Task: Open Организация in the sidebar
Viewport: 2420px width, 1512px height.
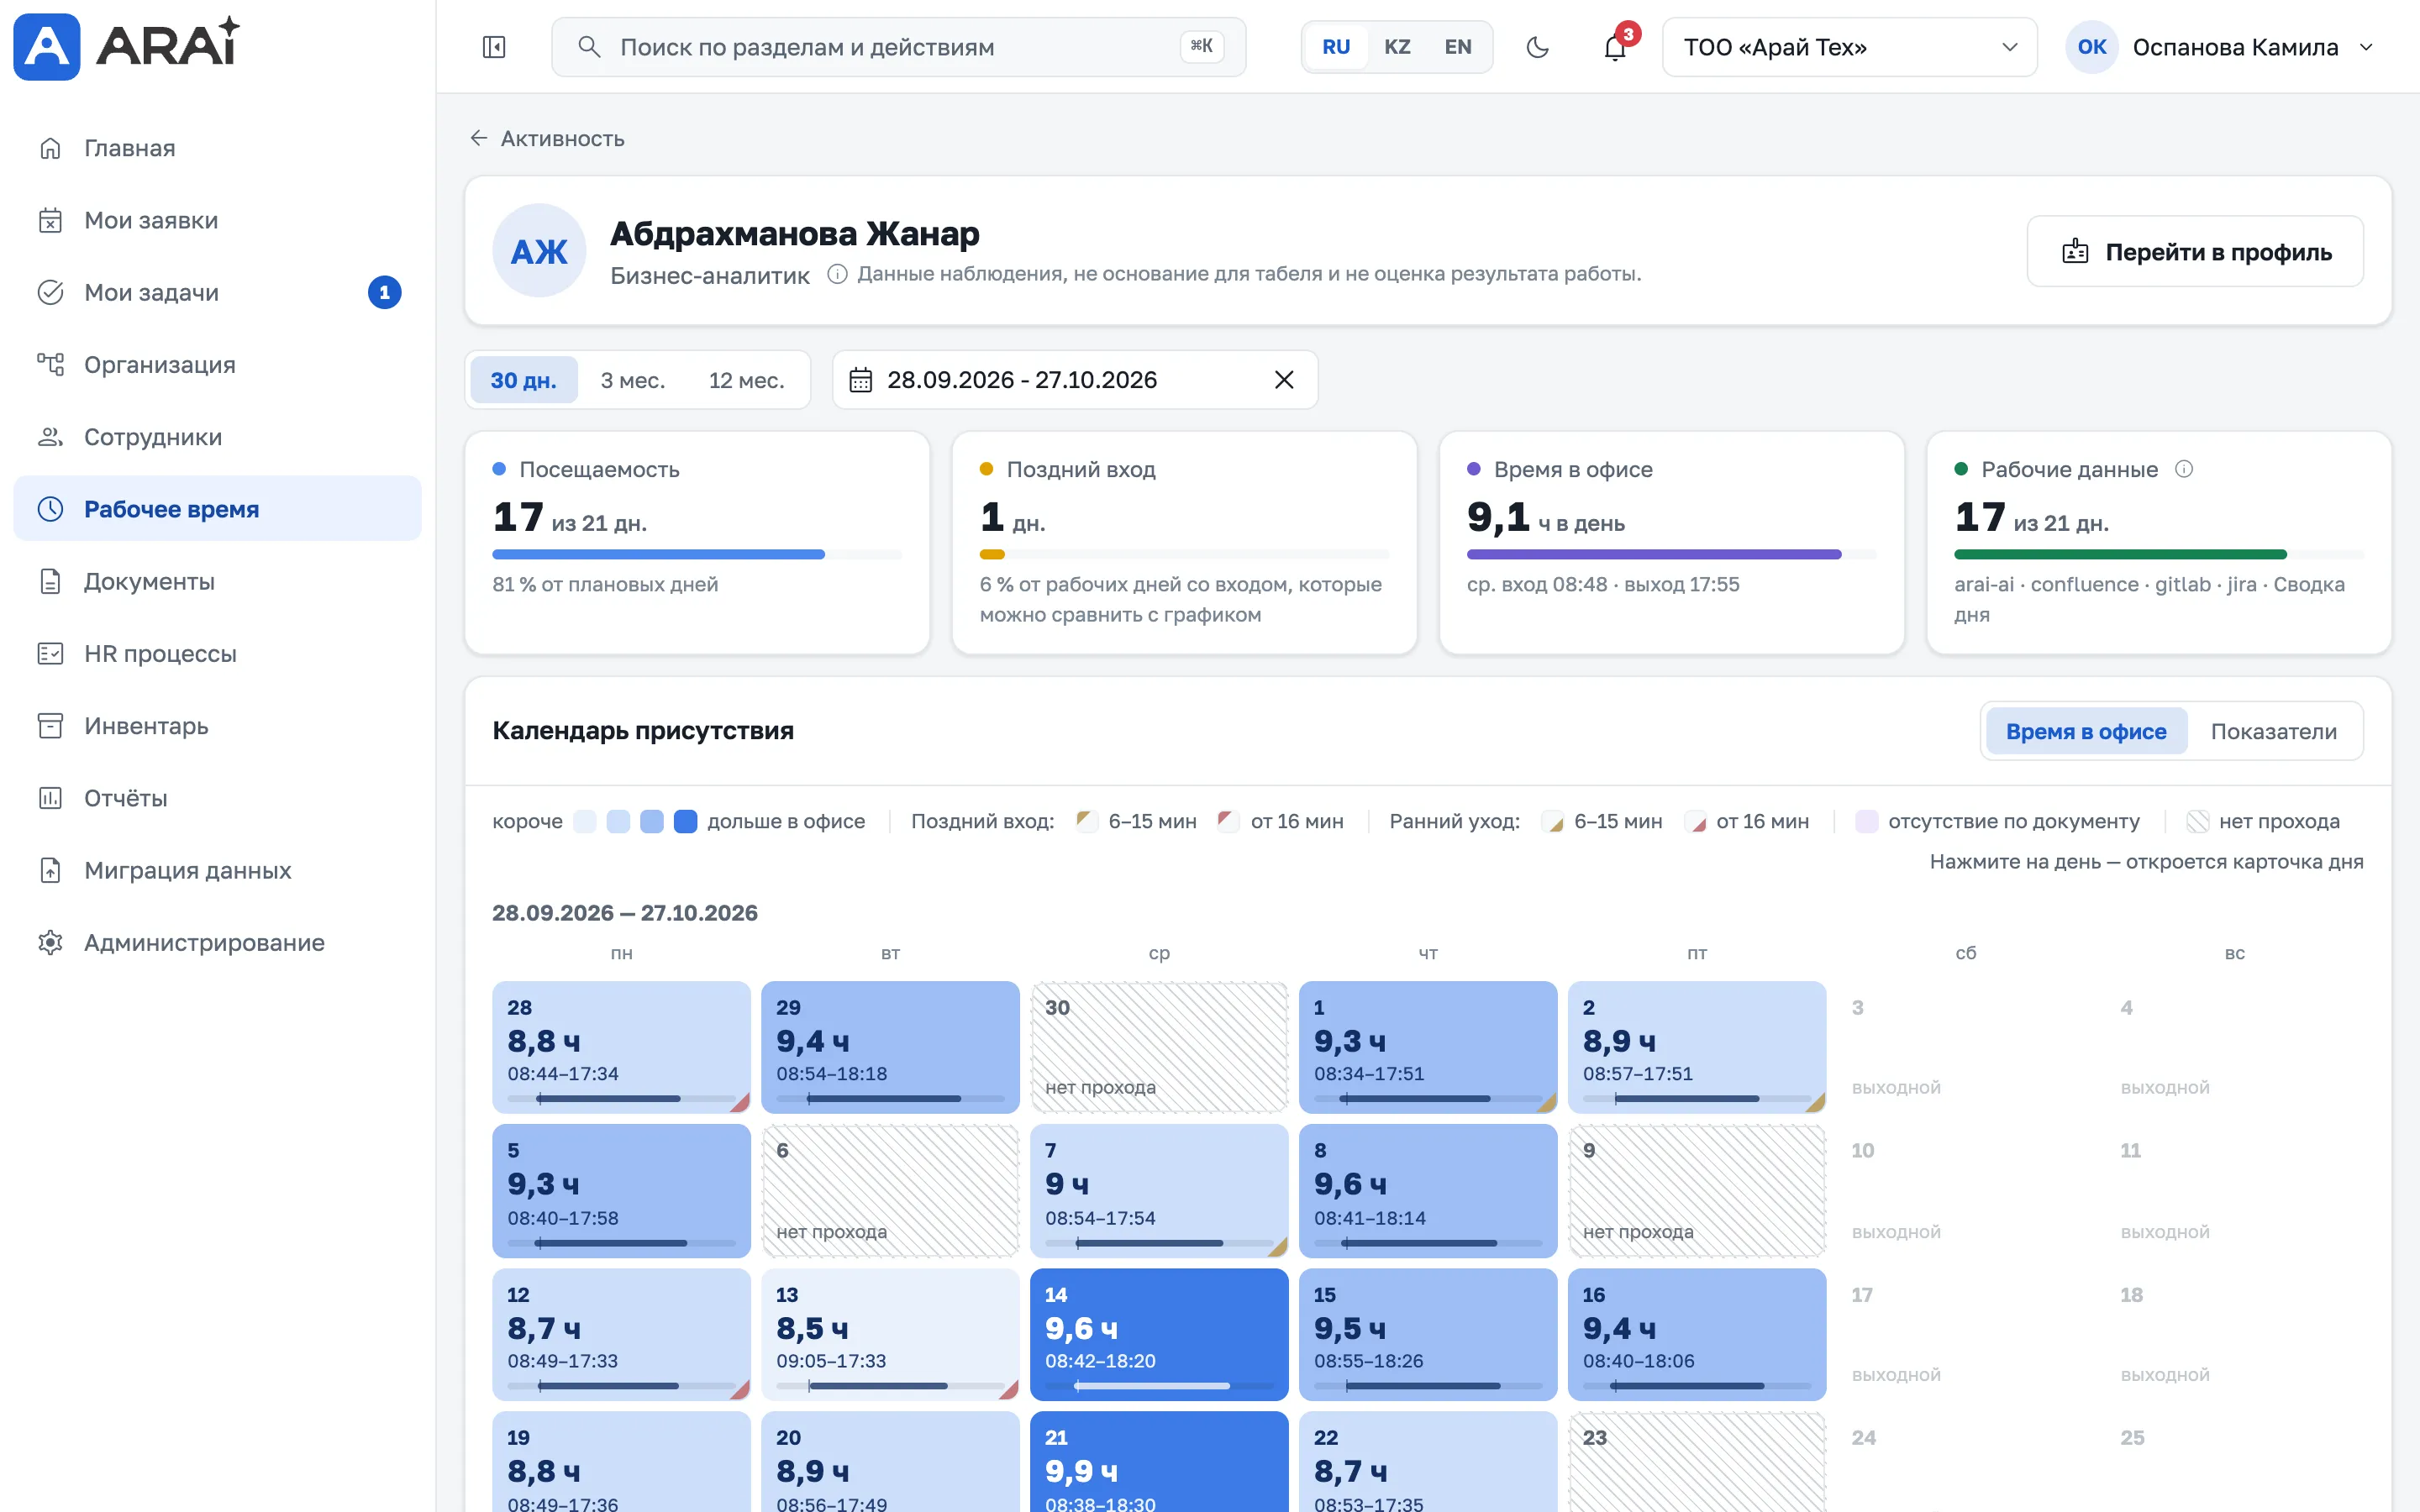Action: (x=217, y=364)
